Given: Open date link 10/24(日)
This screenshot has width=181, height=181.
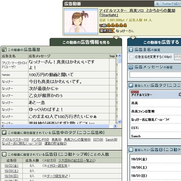Looking at the screenshot, I should click(x=11, y=176).
